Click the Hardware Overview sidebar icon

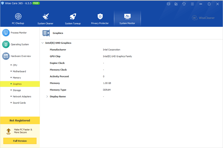point(6,56)
